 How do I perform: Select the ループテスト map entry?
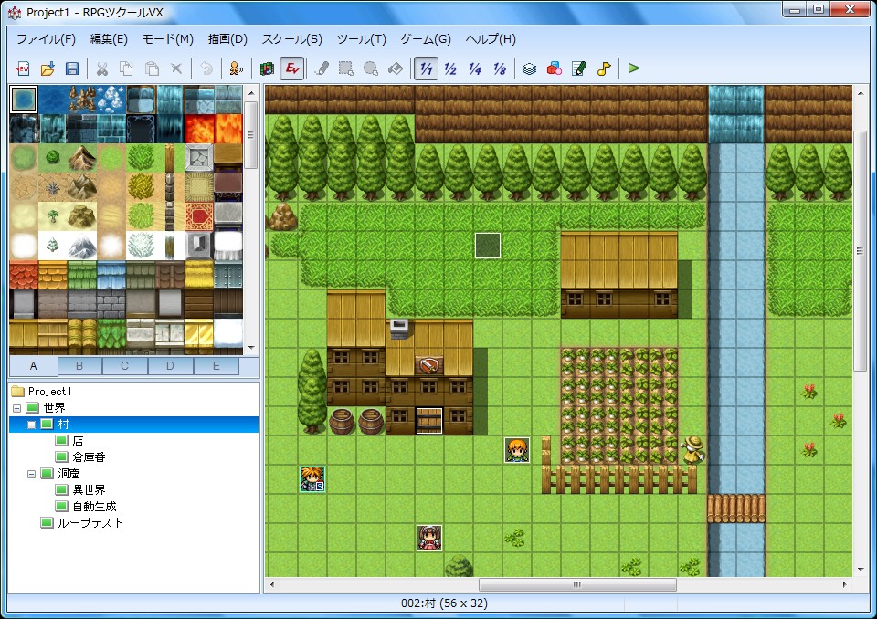coord(90,523)
